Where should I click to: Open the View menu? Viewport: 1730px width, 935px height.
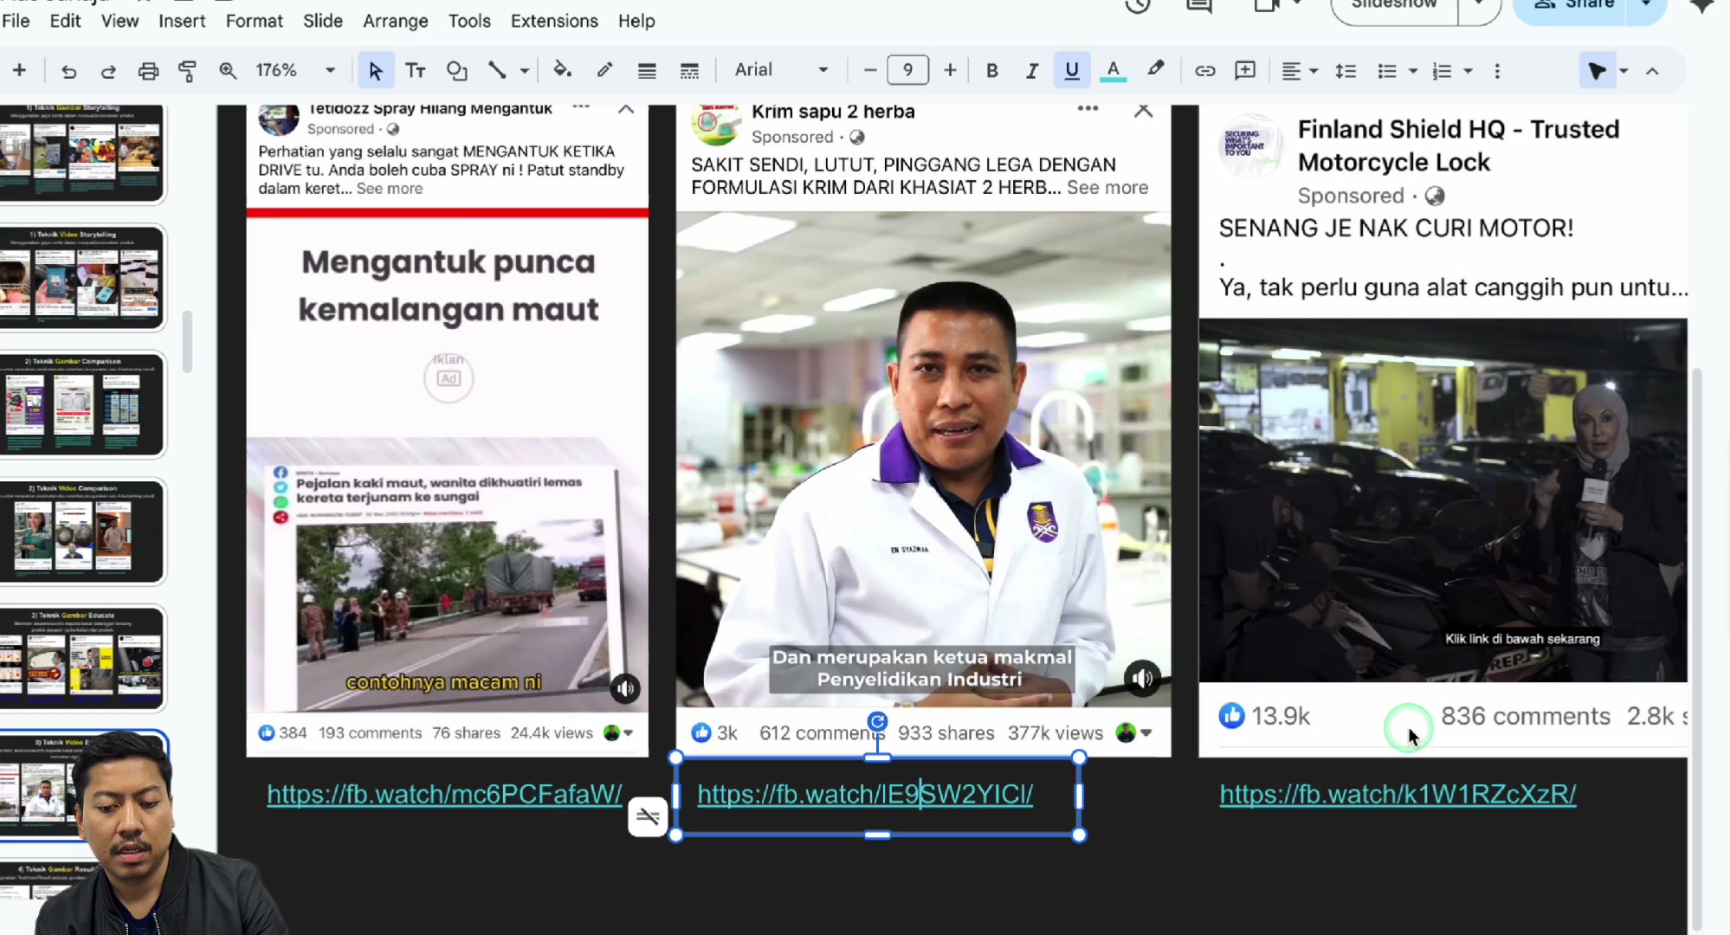pyautogui.click(x=119, y=21)
